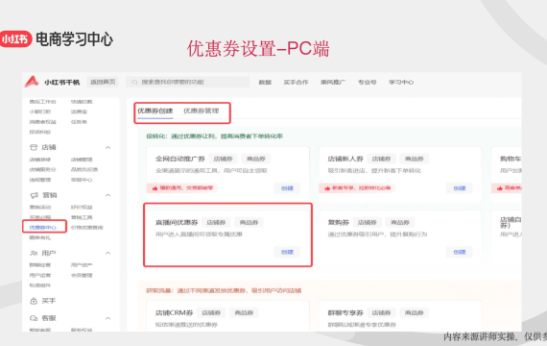547x346 pixels.
Task: Open 价格优惠查询 in the sidebar
Action: (x=87, y=228)
